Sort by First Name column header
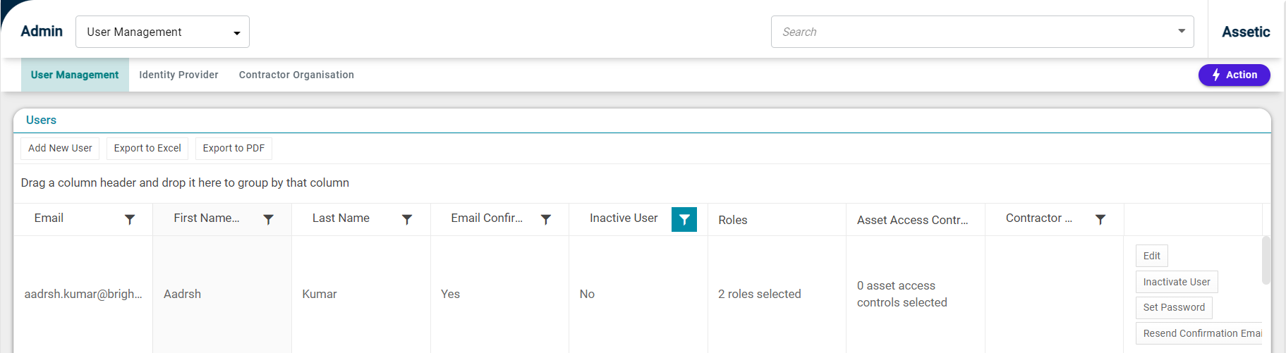Image resolution: width=1286 pixels, height=353 pixels. click(x=207, y=218)
